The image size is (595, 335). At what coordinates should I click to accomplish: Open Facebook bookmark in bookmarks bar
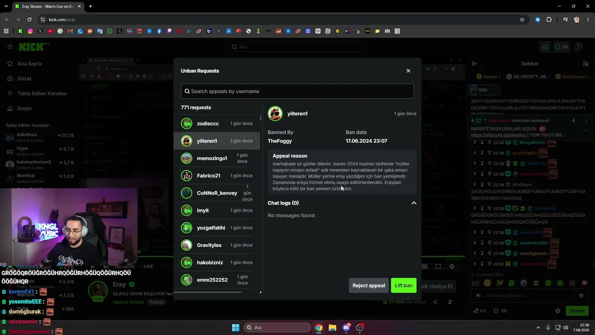tap(159, 31)
